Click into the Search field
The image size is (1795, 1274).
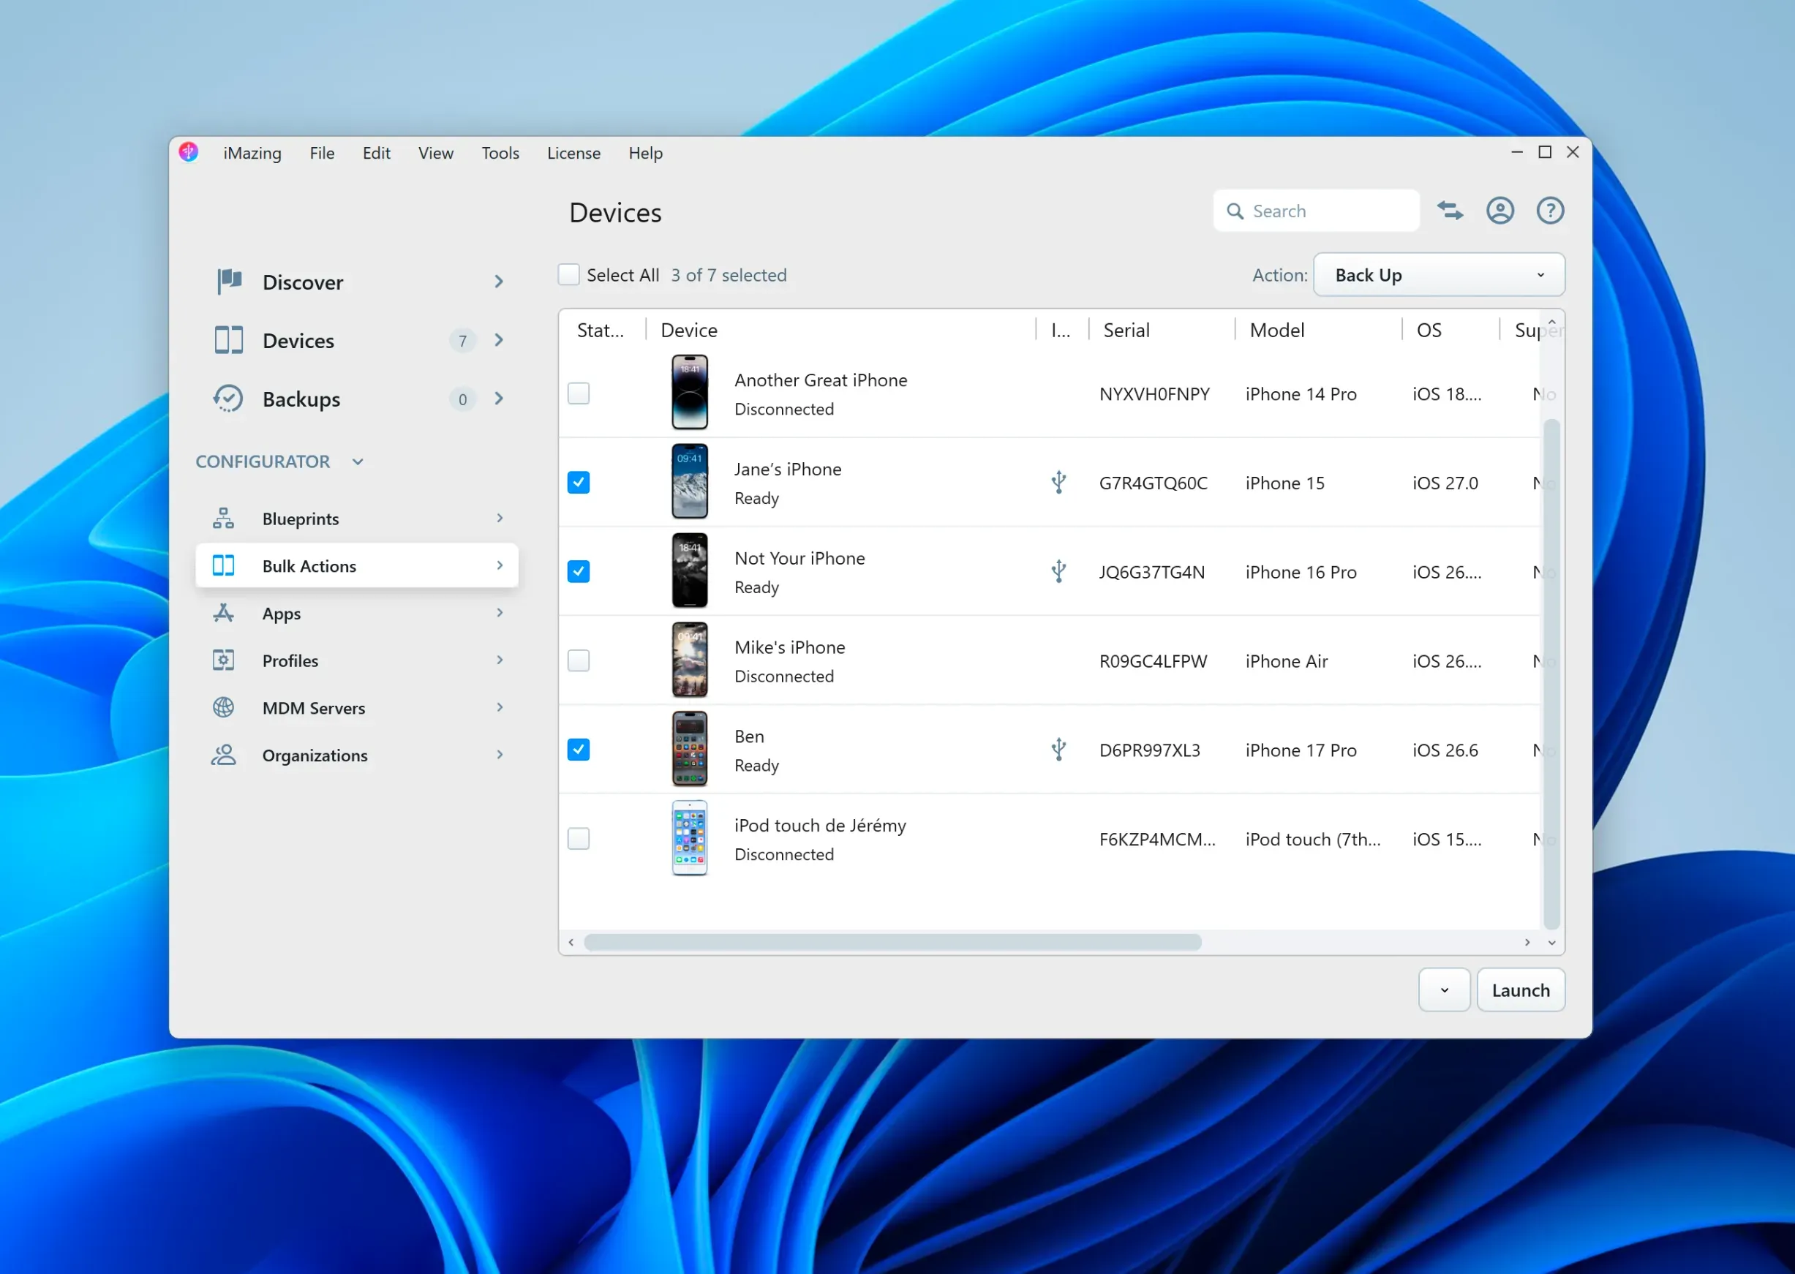(x=1316, y=211)
